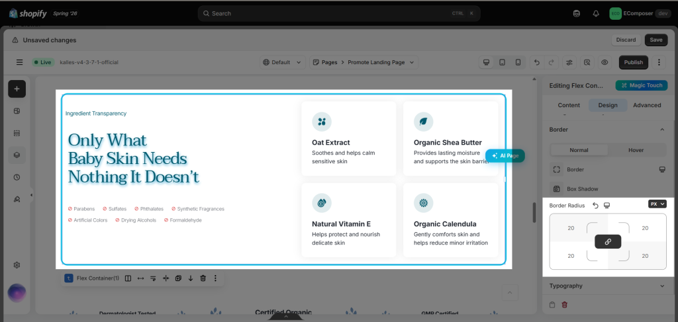
Task: Expand the Typography section
Action: click(608, 286)
